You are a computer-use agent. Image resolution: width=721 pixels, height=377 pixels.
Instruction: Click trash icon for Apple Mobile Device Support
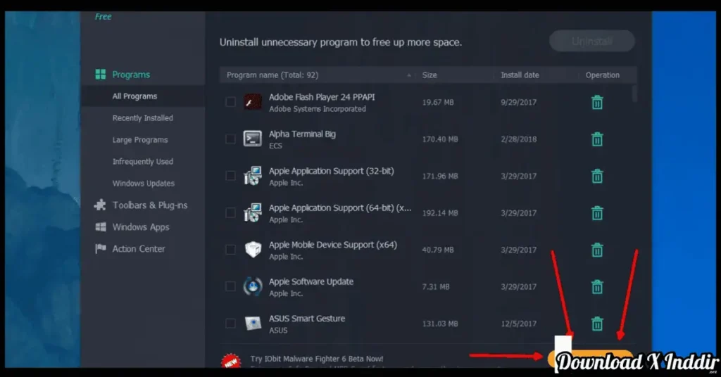[597, 250]
